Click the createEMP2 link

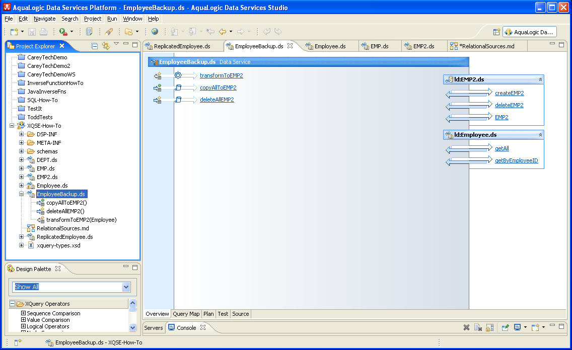click(x=509, y=93)
